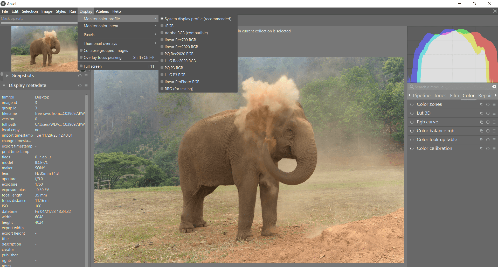Image resolution: width=498 pixels, height=267 pixels.
Task: Check the Collapse grouped images option
Action: pyautogui.click(x=106, y=51)
